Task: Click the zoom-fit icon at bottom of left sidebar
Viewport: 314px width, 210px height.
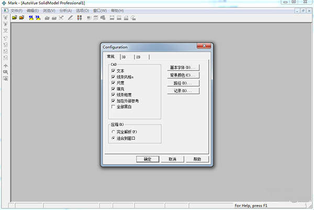Action: click(x=6, y=78)
